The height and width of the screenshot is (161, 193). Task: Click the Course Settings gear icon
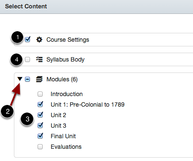39,40
